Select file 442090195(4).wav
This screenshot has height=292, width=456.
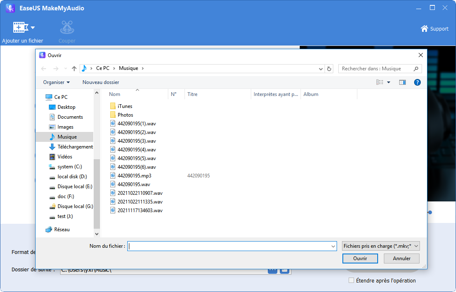133,150
